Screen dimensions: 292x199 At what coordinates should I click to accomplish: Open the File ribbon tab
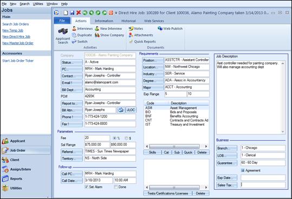pyautogui.click(x=62, y=21)
